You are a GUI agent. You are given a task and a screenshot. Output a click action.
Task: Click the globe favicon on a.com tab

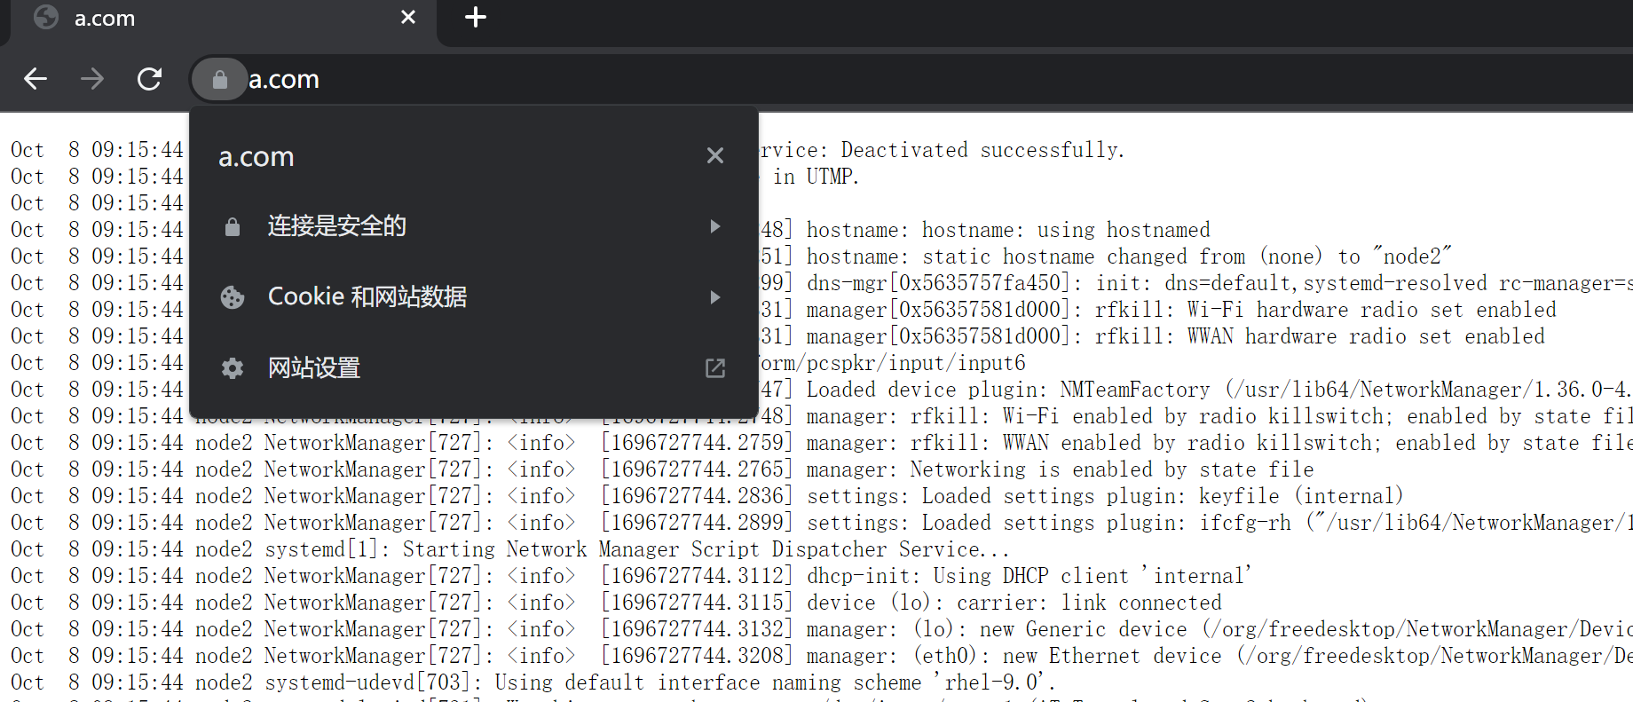[x=46, y=18]
